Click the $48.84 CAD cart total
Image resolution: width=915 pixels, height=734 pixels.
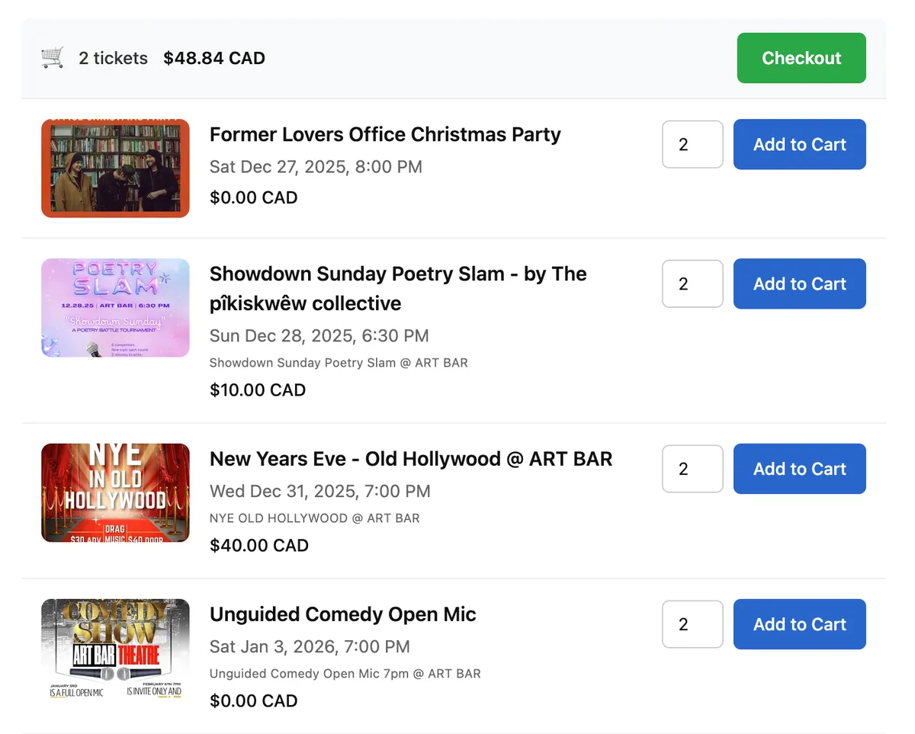pos(214,58)
